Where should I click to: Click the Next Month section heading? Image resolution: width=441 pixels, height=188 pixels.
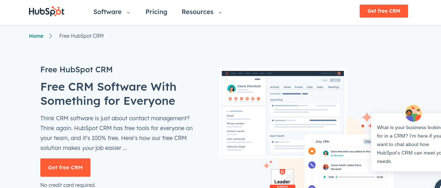[277, 136]
